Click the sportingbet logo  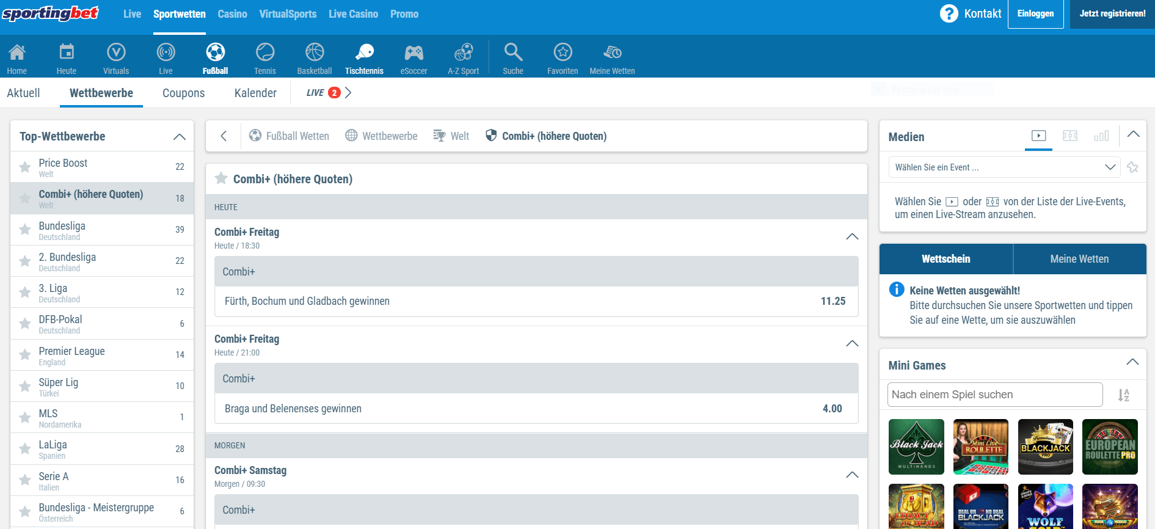tap(50, 13)
